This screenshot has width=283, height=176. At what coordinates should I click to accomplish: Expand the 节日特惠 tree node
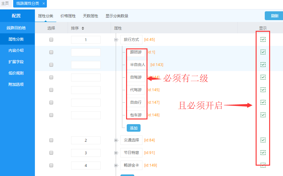point(116,153)
